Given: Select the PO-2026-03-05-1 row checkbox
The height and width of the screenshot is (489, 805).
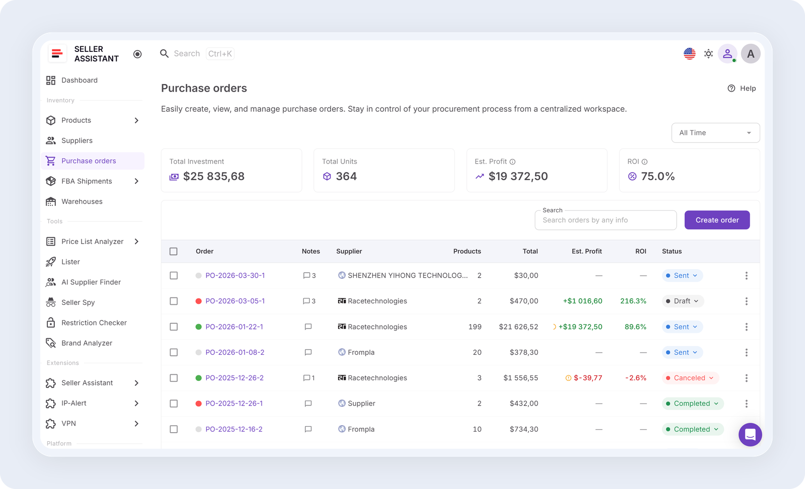Looking at the screenshot, I should click(174, 301).
